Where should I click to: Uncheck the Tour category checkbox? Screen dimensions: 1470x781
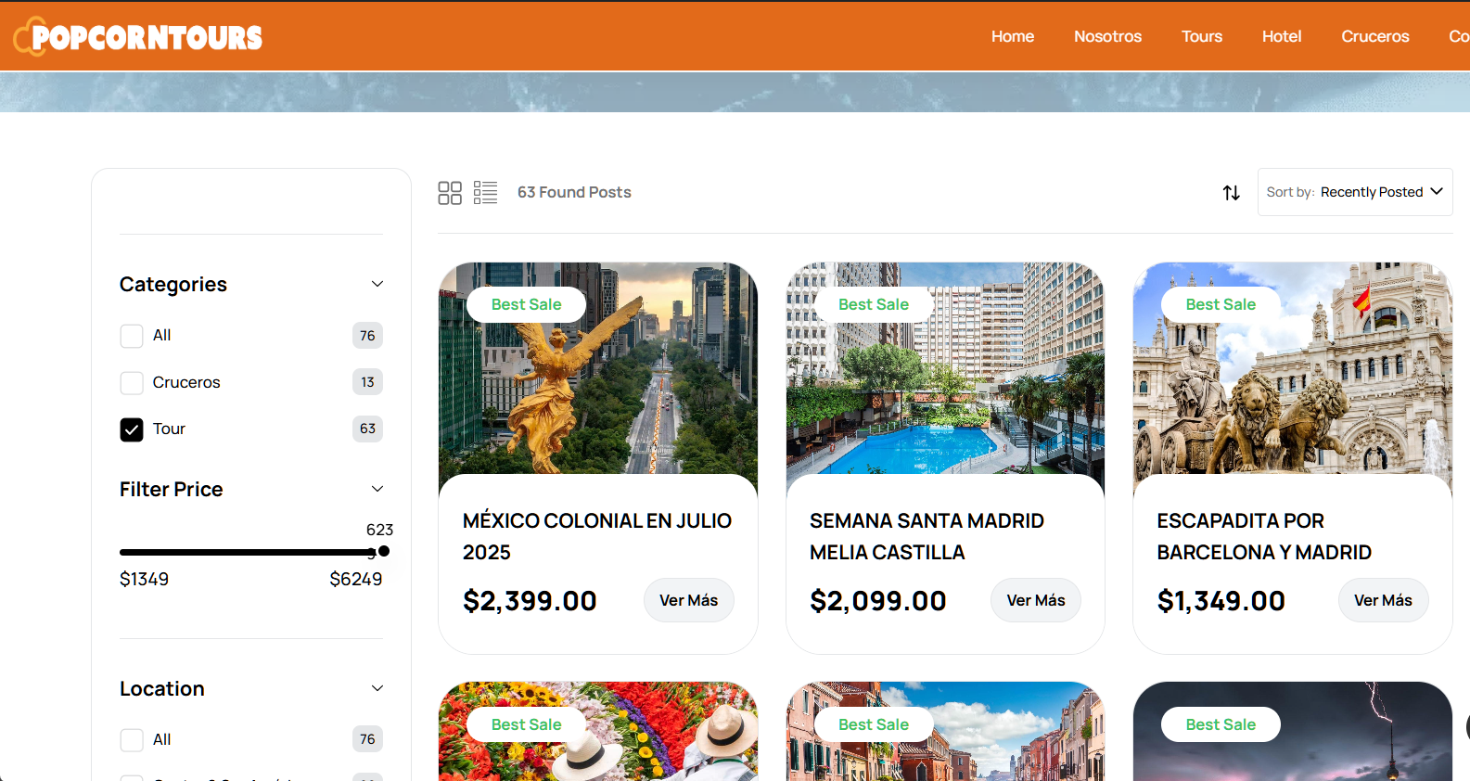tap(132, 429)
